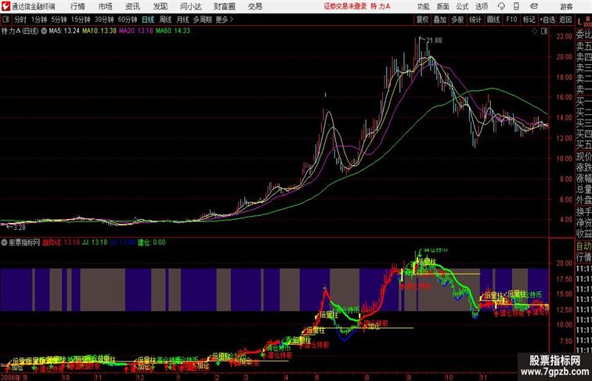Switch to 月线 monthly period
The height and width of the screenshot is (381, 592).
click(182, 20)
